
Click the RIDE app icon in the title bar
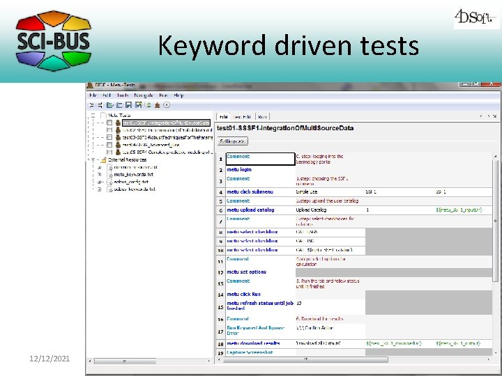point(90,85)
